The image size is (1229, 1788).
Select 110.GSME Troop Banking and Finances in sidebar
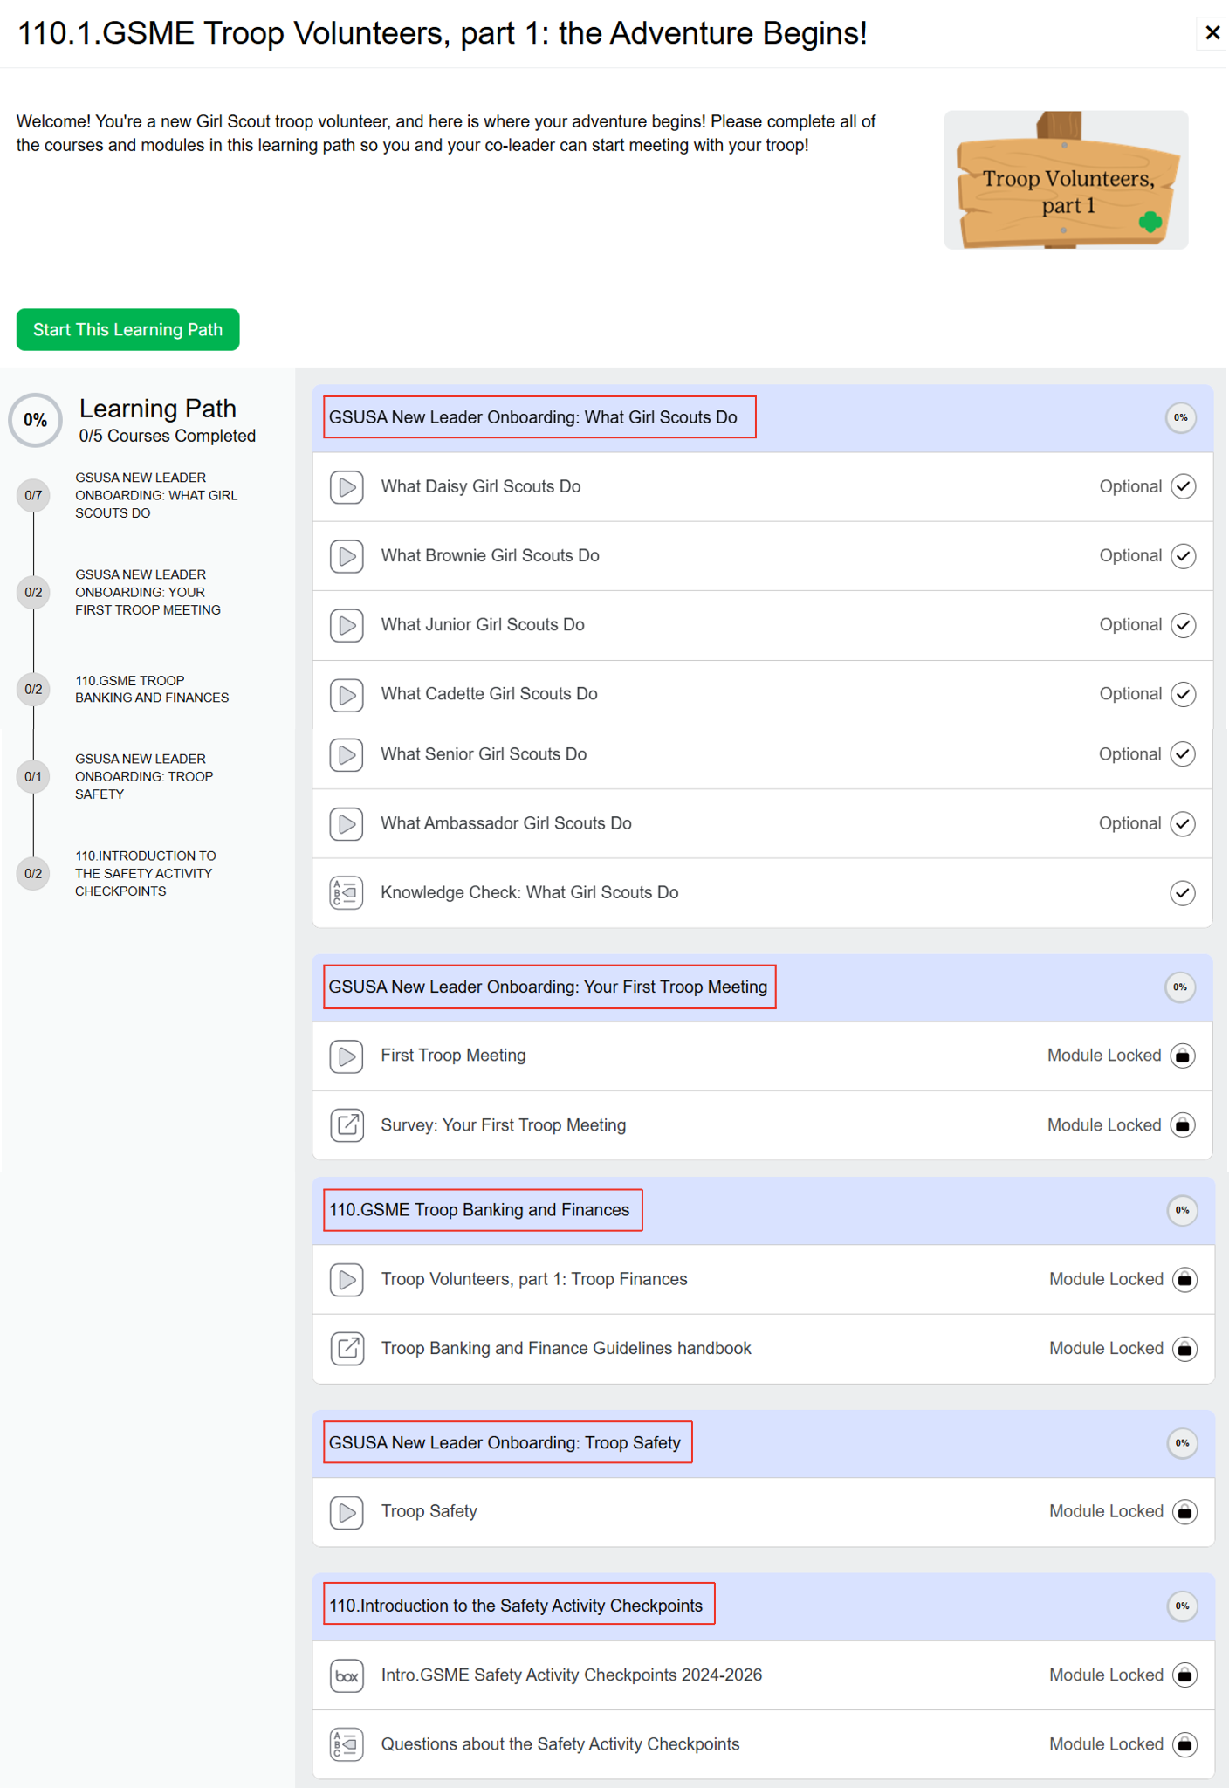[x=152, y=689]
